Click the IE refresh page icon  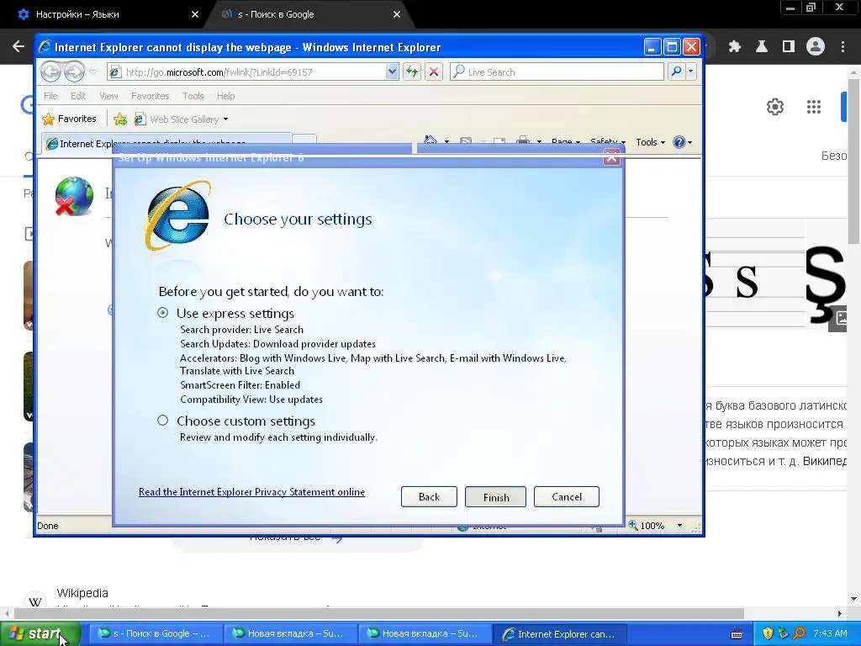tap(412, 72)
